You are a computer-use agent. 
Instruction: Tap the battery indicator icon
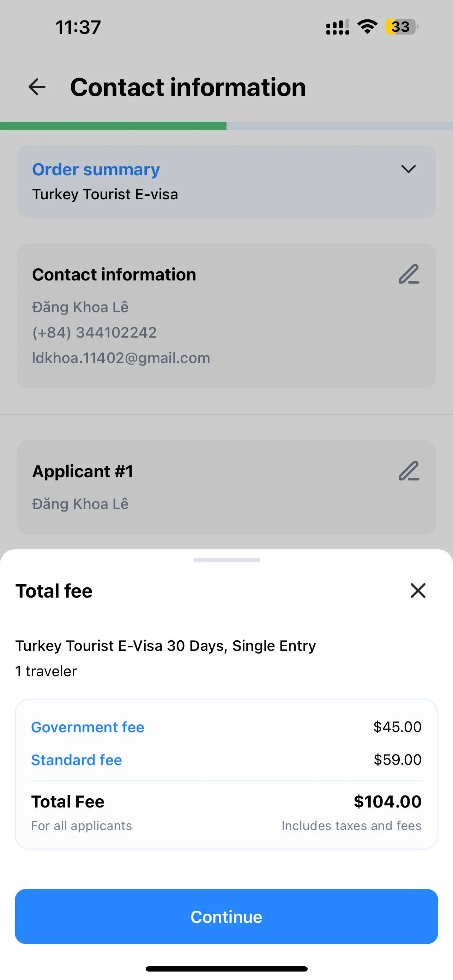point(401,27)
